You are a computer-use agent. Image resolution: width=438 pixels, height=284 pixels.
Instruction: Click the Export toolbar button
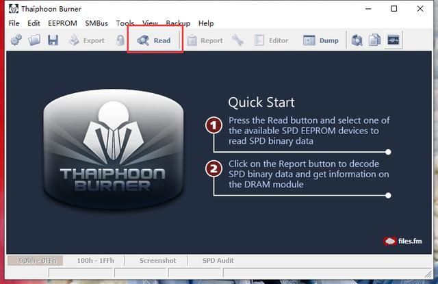87,40
